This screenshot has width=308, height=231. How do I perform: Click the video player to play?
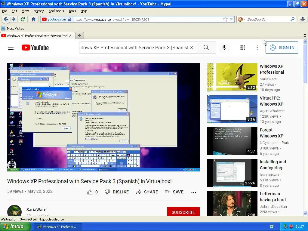(x=103, y=117)
